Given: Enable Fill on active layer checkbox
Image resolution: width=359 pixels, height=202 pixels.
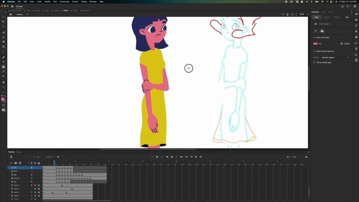Looking at the screenshot, I should (x=314, y=62).
